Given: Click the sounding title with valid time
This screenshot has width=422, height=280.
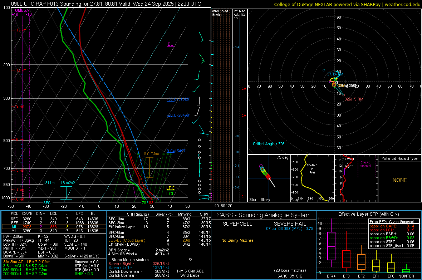Looking at the screenshot, I should 106,4.
